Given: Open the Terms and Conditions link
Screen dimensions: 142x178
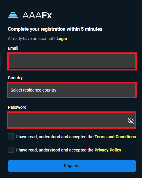Looking at the screenshot, I should coord(115,137).
